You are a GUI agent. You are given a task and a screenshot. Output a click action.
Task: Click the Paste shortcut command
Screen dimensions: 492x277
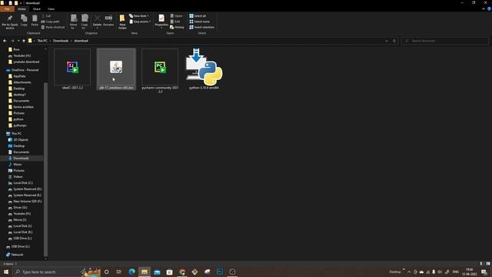point(53,28)
